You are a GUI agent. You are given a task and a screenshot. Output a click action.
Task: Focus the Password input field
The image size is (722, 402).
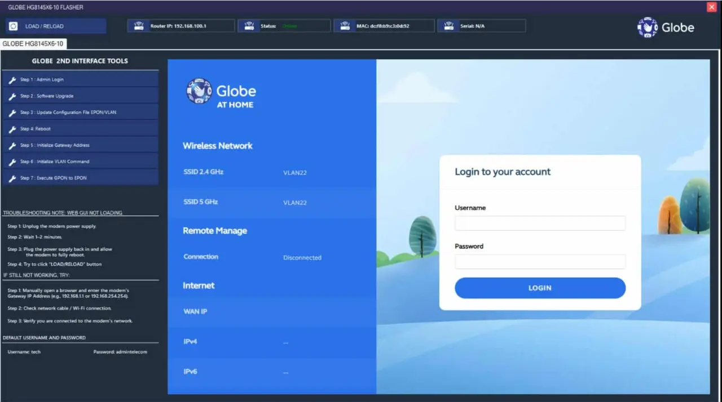540,261
